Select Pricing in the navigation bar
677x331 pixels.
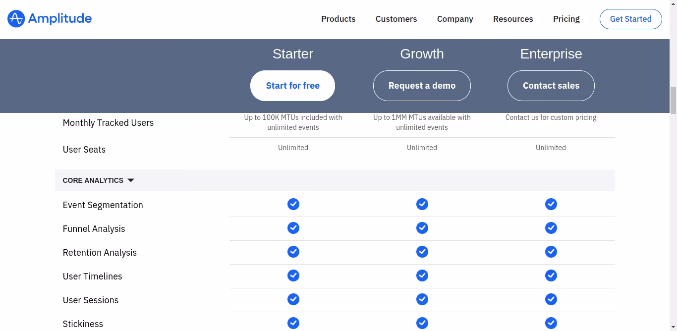[x=566, y=19]
